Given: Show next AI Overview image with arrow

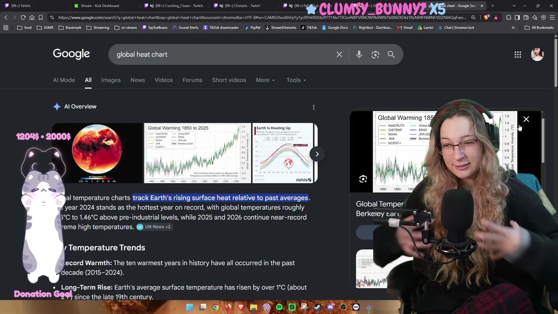Looking at the screenshot, I should (x=317, y=154).
